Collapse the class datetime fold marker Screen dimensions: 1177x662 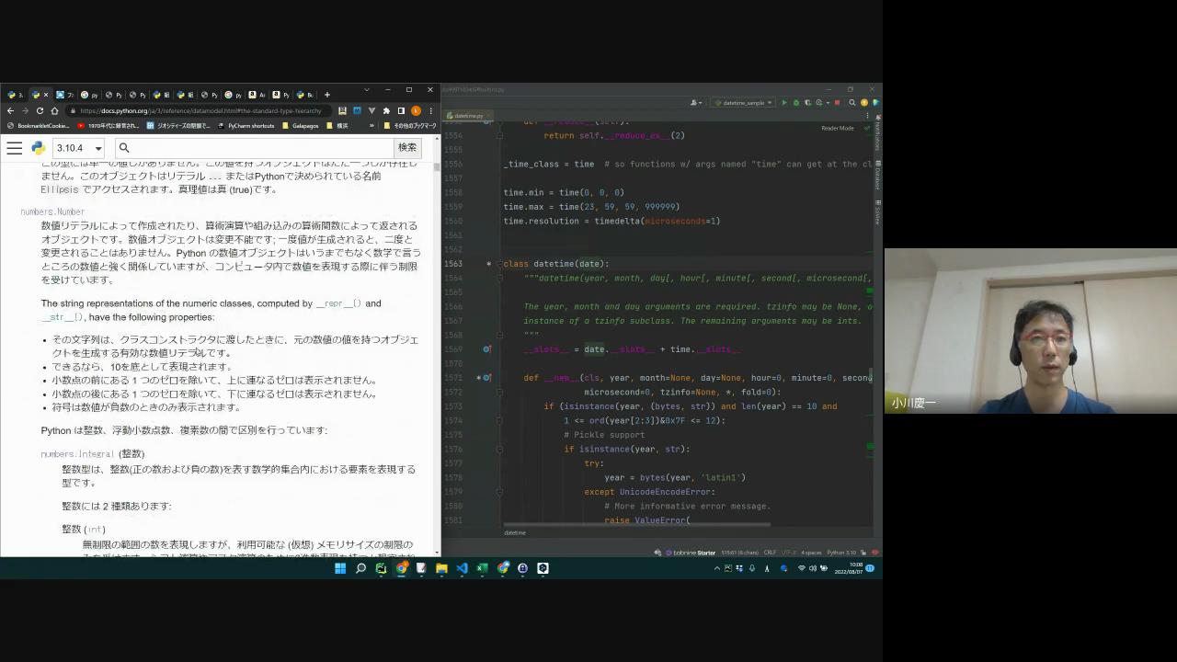tap(499, 264)
